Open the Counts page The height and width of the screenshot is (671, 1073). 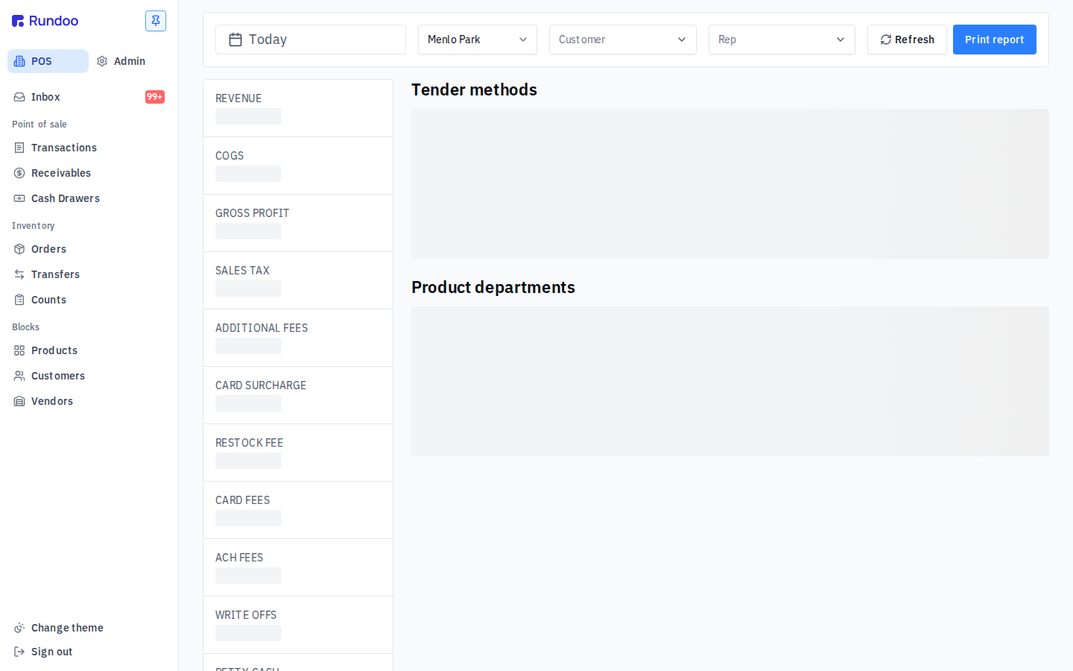pos(89,300)
